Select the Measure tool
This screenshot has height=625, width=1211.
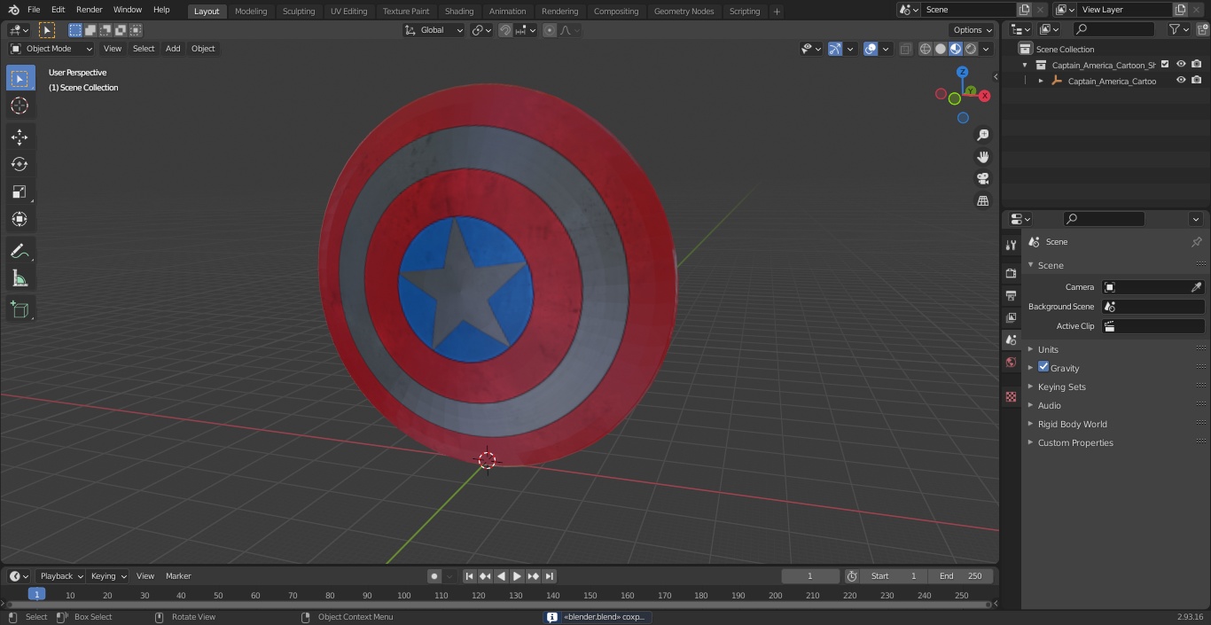tap(20, 278)
